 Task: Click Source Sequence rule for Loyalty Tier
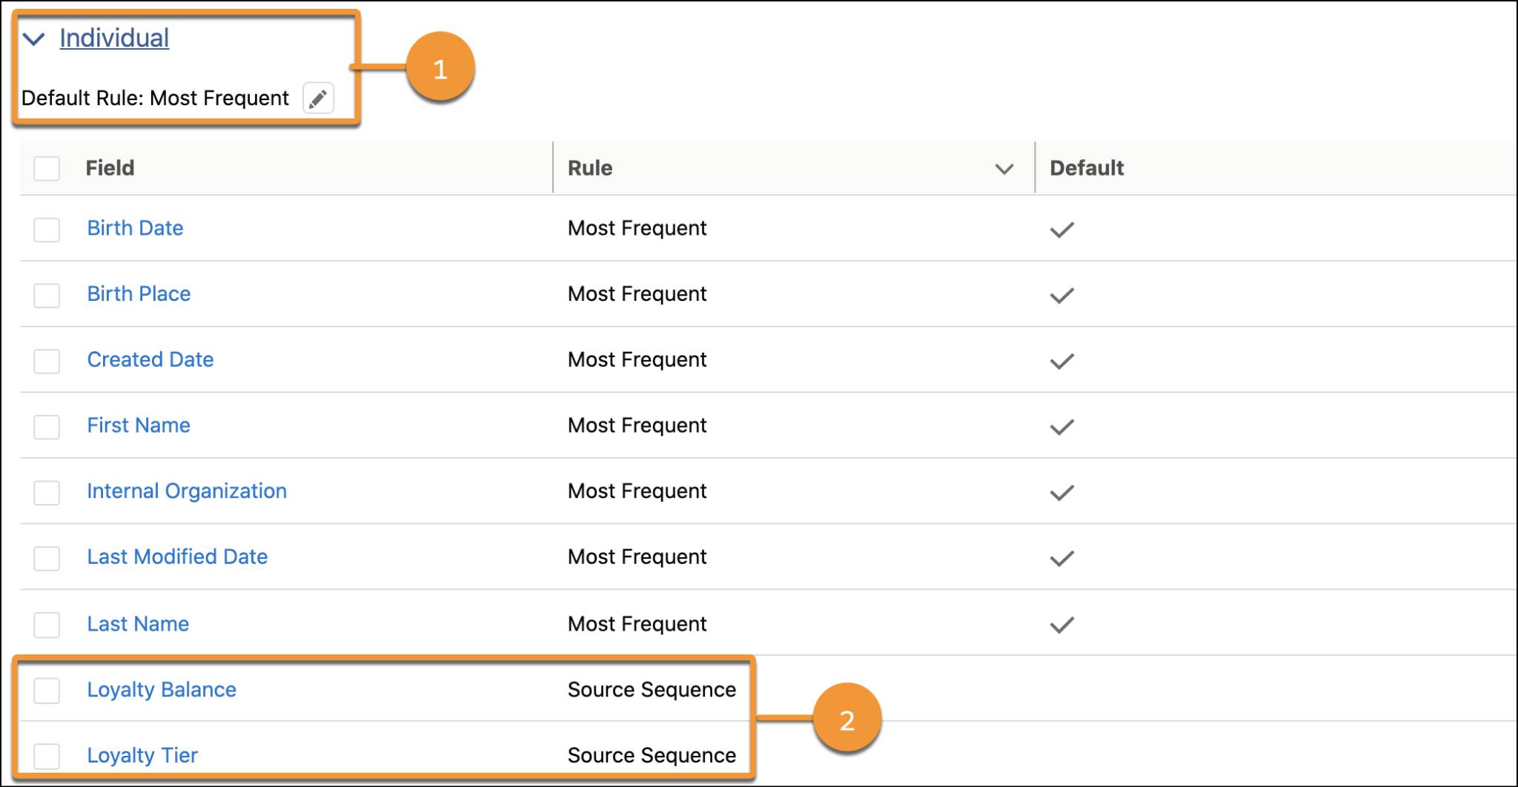[652, 756]
